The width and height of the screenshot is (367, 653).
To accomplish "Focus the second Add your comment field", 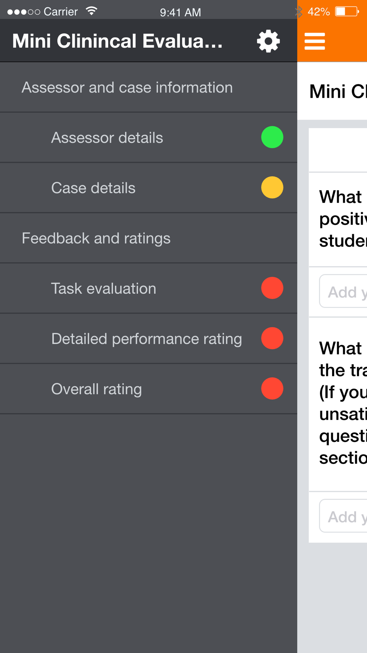I will 344,516.
